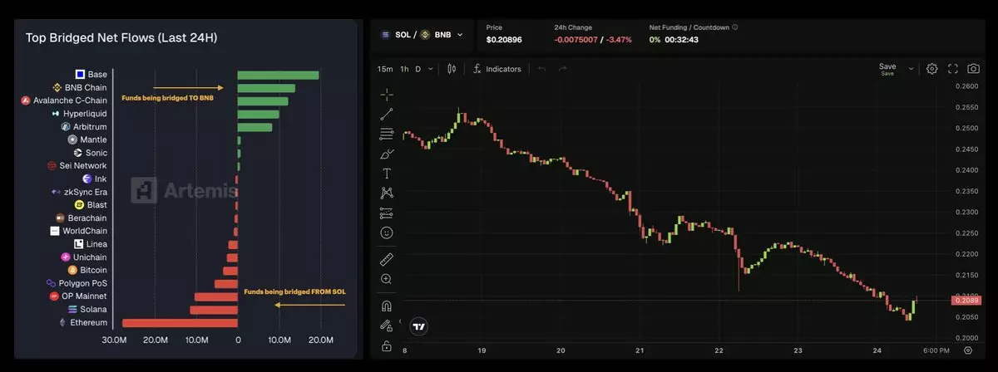Click the funding countdown 00:32:43

click(681, 40)
